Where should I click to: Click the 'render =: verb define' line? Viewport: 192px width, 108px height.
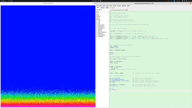click(x=116, y=67)
